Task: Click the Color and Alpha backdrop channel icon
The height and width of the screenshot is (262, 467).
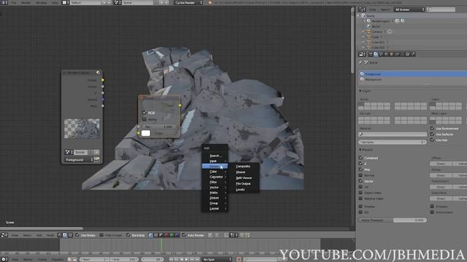Action: 155,235
